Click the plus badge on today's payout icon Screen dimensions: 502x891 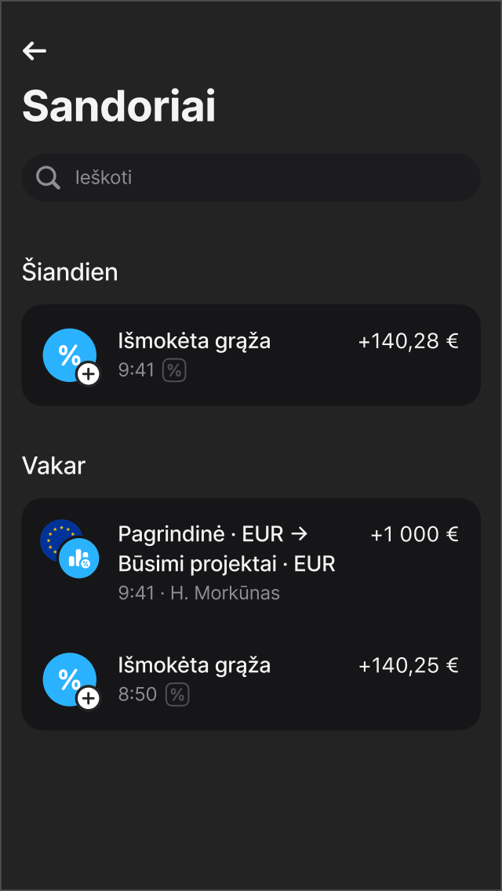(89, 374)
